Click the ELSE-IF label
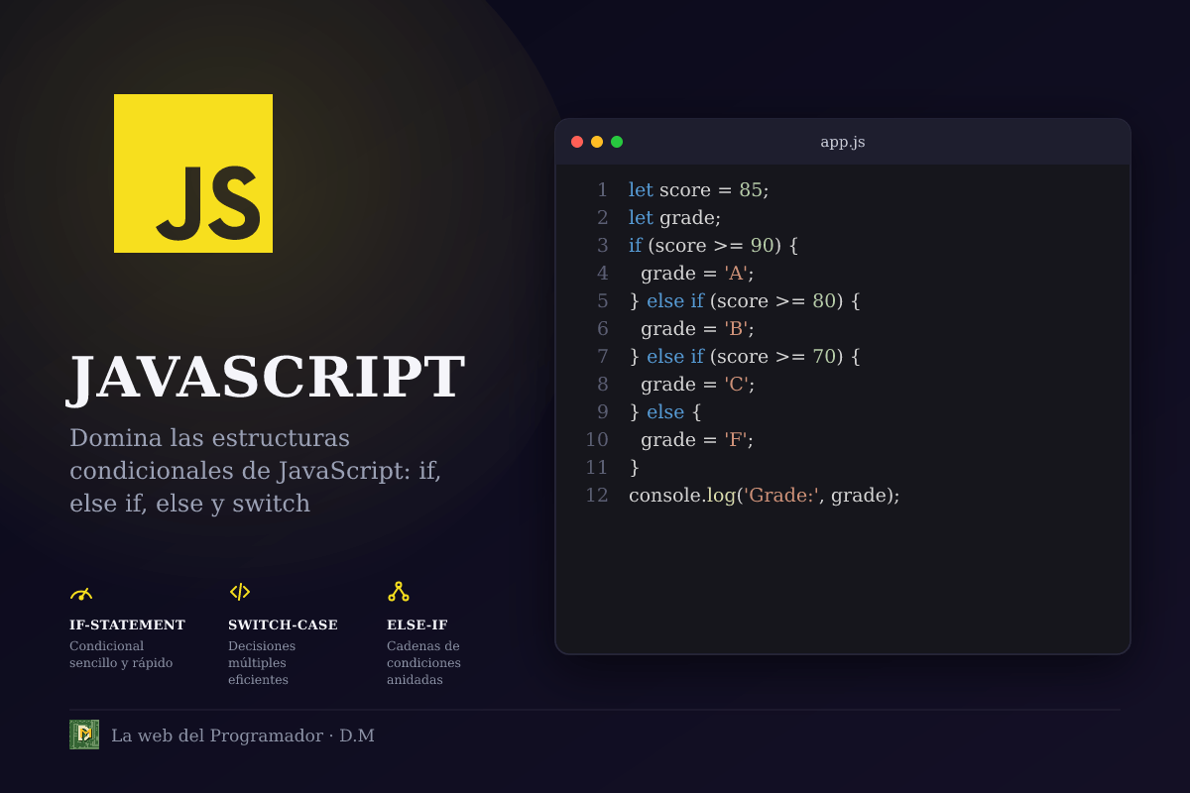The image size is (1190, 793). [417, 625]
